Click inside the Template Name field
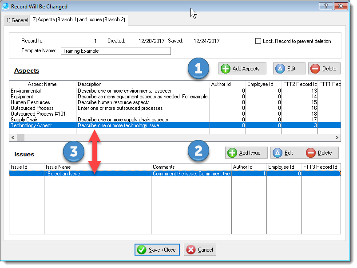 pos(115,51)
